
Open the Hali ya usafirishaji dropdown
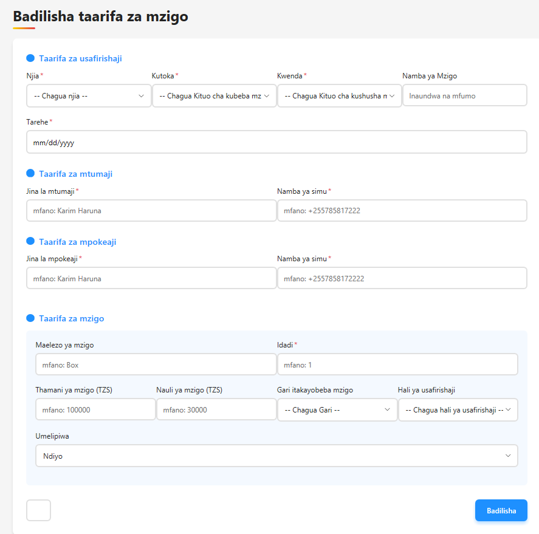click(458, 410)
